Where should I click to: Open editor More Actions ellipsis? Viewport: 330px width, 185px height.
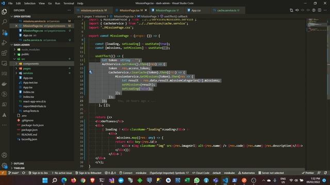click(x=325, y=10)
